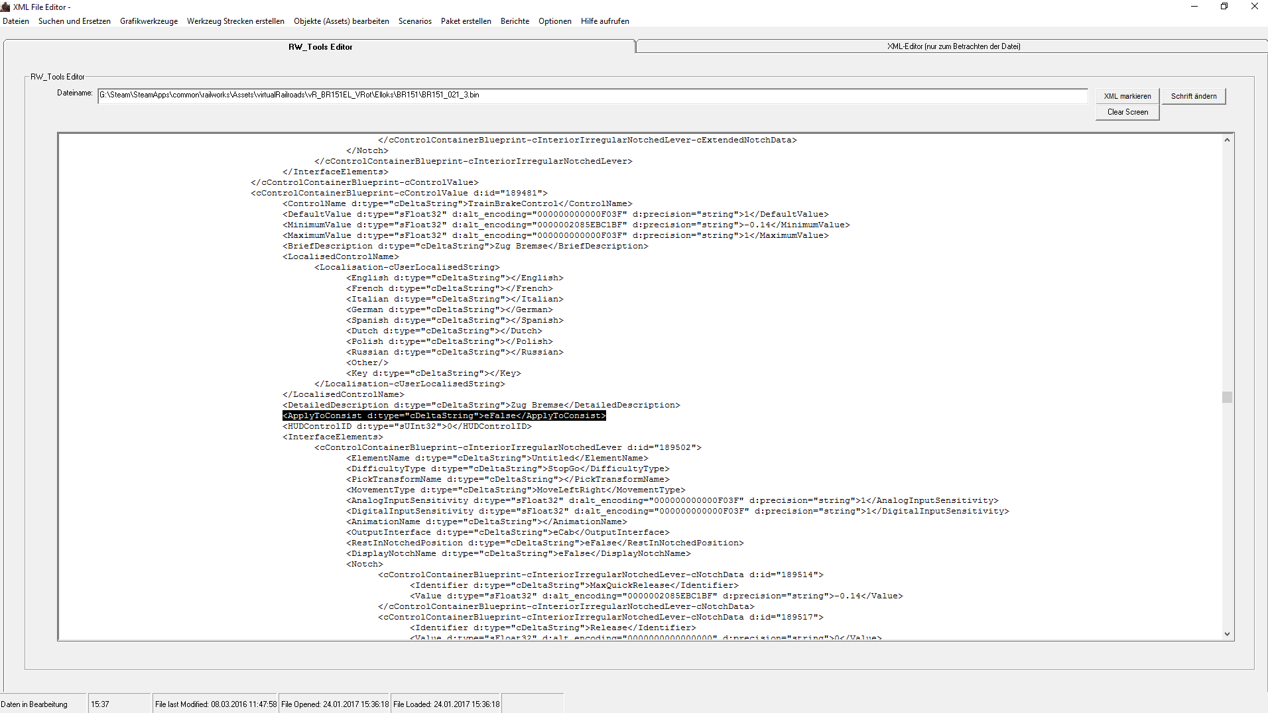Click the OutputInterface eCab line

508,532
